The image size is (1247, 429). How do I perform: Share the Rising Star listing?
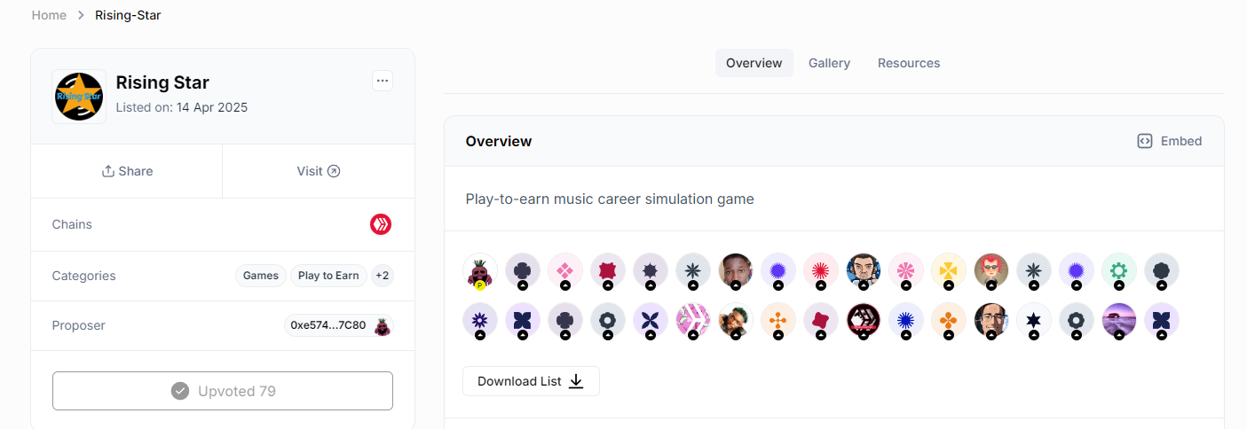pos(127,171)
